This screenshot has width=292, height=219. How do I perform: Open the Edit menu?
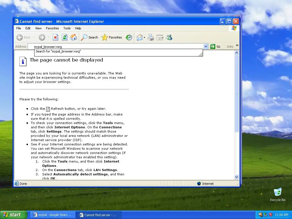[28, 28]
